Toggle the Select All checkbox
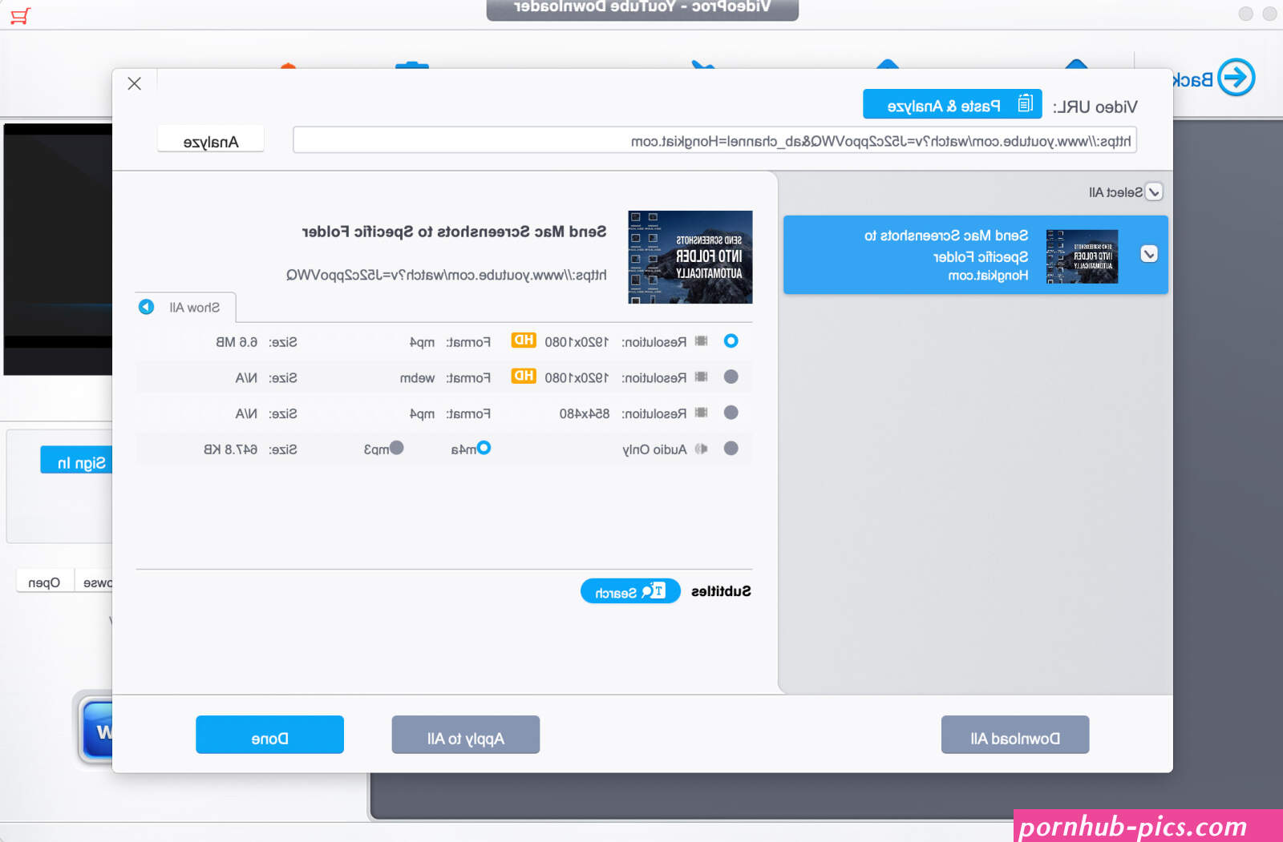The image size is (1283, 842). (1154, 192)
